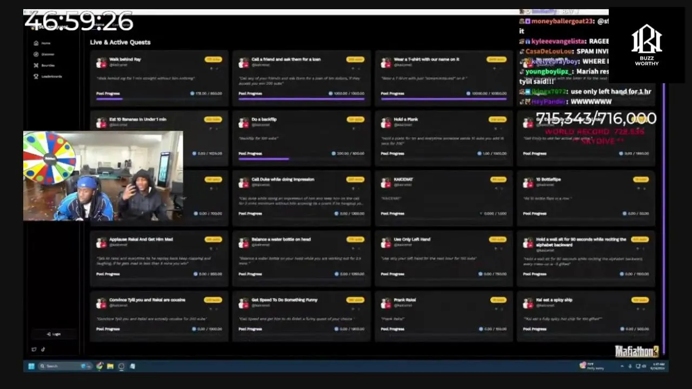Screen dimensions: 692x389
Task: Click avatar on 'Prank Rakai' card
Action: (385, 303)
